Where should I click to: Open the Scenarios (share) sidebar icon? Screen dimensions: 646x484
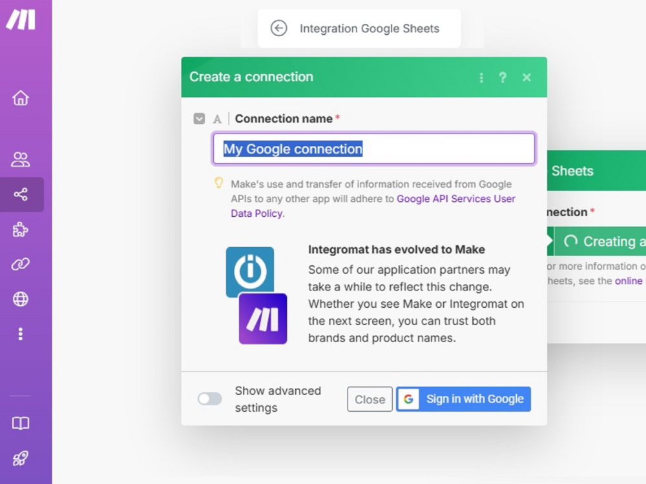coord(21,194)
